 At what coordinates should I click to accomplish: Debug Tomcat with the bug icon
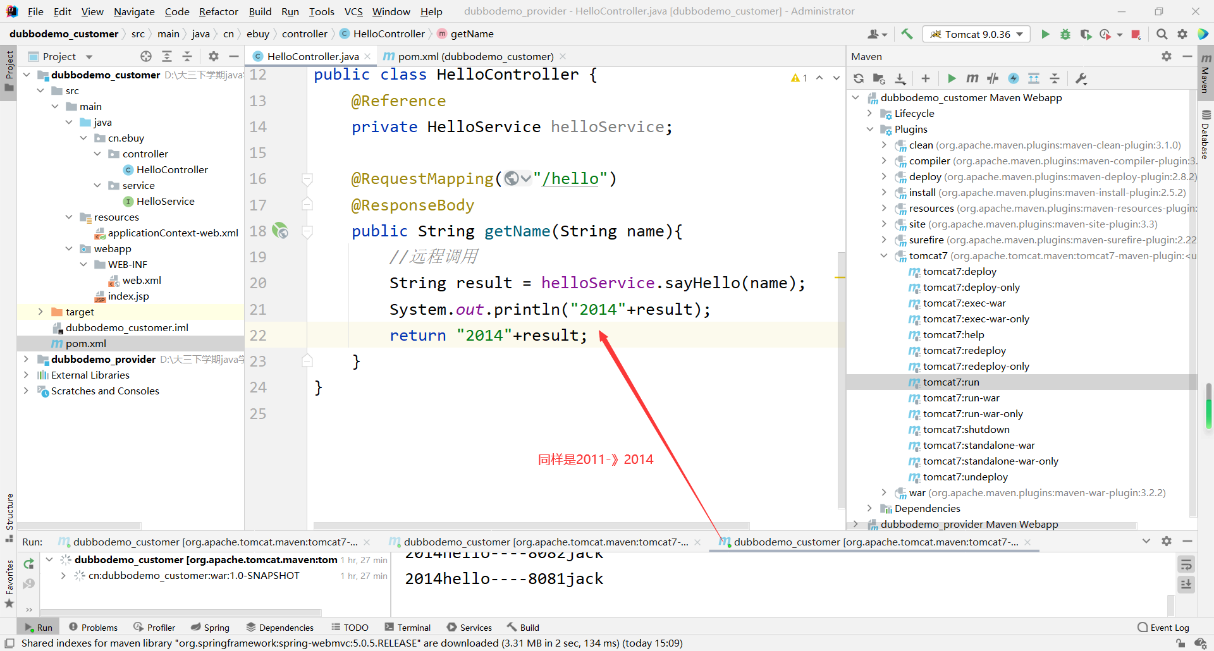[x=1065, y=34]
